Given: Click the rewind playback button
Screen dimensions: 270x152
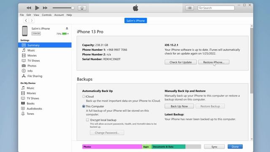Looking at the screenshot, I should click(x=29, y=8).
